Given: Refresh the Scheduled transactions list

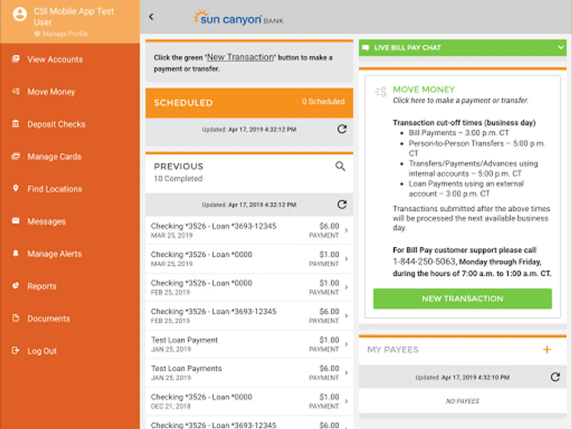Looking at the screenshot, I should 342,129.
